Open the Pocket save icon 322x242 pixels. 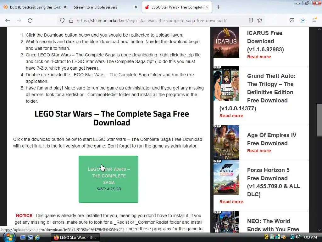(292, 20)
